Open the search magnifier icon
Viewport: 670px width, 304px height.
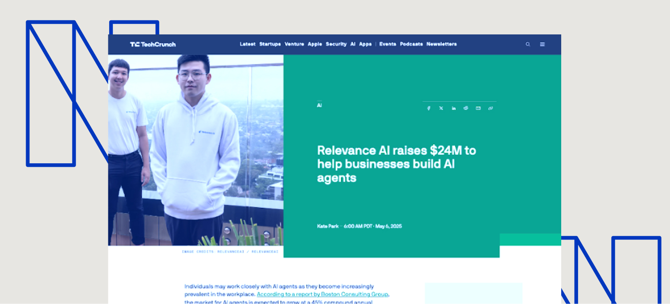point(528,44)
